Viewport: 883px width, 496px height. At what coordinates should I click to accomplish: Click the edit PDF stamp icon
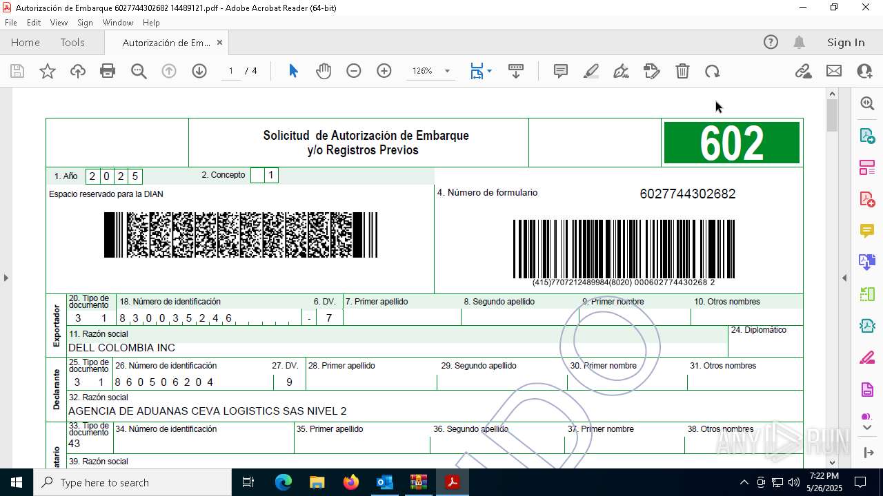[x=652, y=71]
